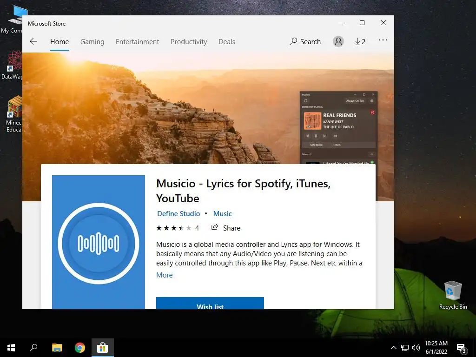Close the Microsoft Store window
This screenshot has width=476, height=357.
tap(383, 23)
